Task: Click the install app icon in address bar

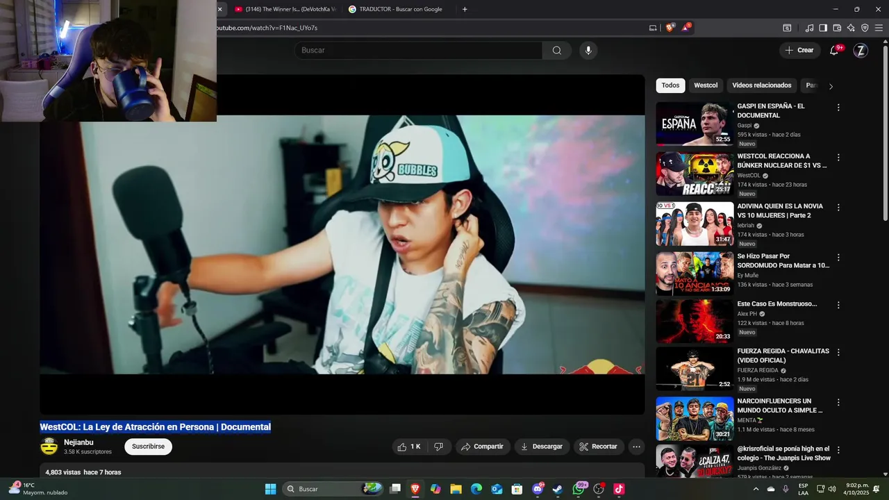Action: [x=653, y=28]
